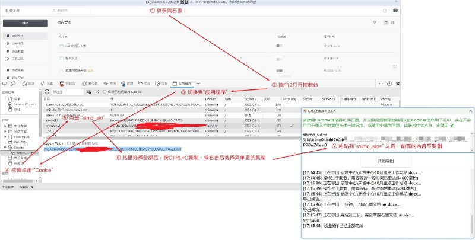Image resolution: width=475 pixels, height=240 pixels.
Task: Focus the Shimo search box in header
Action: pos(71,11)
